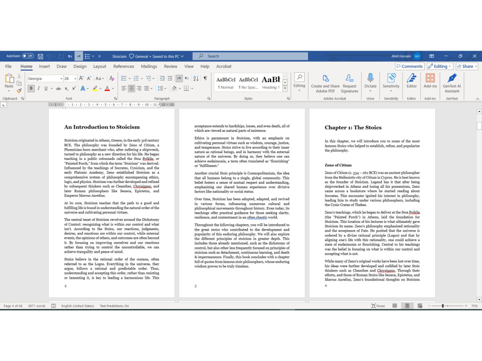Apply the yellow text highlight color
The width and height of the screenshot is (482, 361).
click(95, 89)
